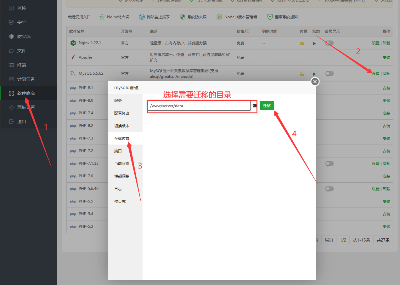The image size is (400, 285).
Task: Toggle Nginx 1.22.1 homepage display switch
Action: (330, 43)
